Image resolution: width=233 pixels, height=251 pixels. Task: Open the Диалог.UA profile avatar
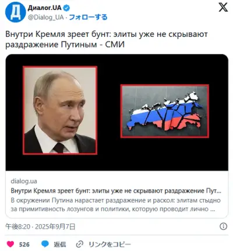pos(16,13)
